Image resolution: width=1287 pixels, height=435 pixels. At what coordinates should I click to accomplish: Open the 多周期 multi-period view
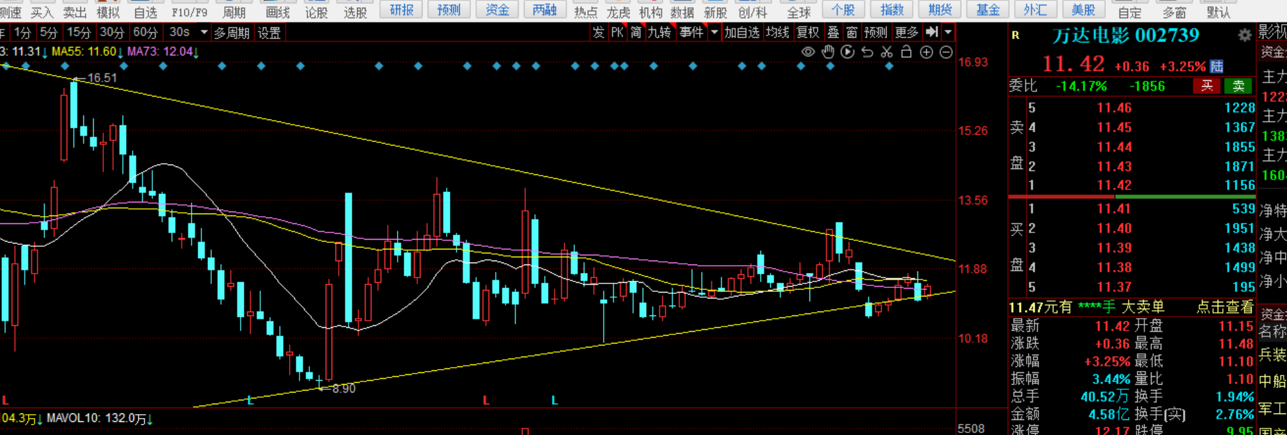(232, 33)
